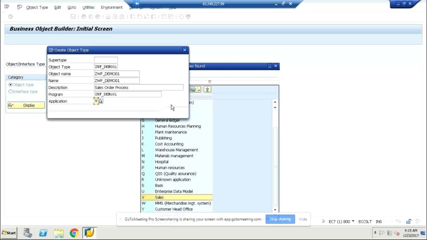Viewport: 427px width, 240px height.
Task: Select the Plant maintenance row
Action: tap(176, 132)
